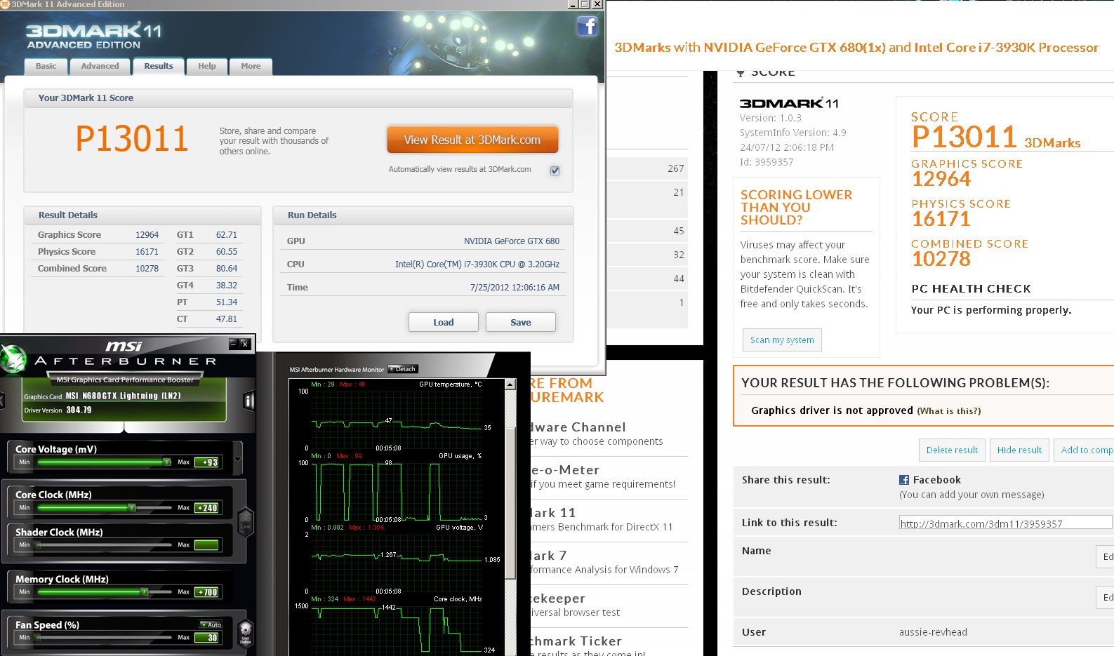Click the Delete result button

click(952, 450)
